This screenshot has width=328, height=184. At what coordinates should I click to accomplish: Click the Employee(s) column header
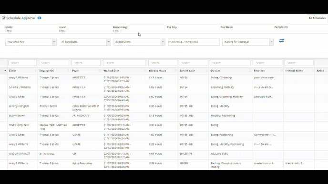point(47,71)
